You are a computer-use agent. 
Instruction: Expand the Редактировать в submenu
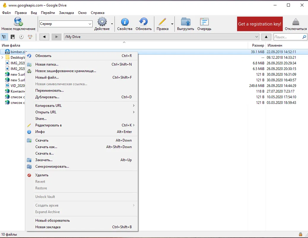coord(82,125)
